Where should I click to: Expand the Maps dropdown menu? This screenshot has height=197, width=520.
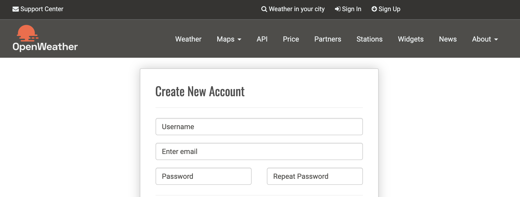point(229,39)
